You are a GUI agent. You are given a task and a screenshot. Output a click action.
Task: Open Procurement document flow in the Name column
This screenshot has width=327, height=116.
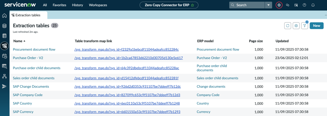click(34, 50)
